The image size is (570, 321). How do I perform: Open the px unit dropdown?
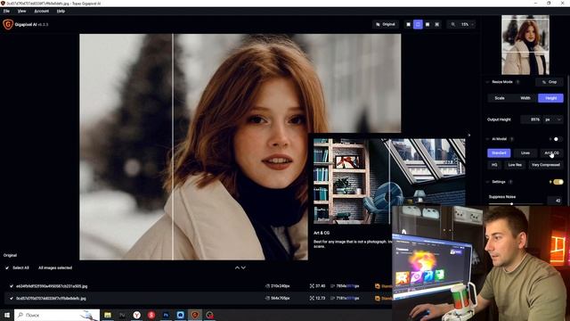pyautogui.click(x=553, y=119)
